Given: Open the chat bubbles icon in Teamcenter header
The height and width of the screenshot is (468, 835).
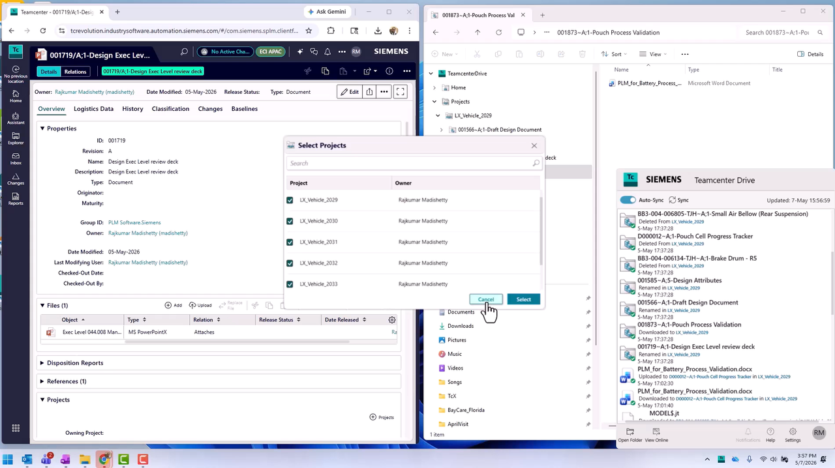Looking at the screenshot, I should (x=314, y=51).
